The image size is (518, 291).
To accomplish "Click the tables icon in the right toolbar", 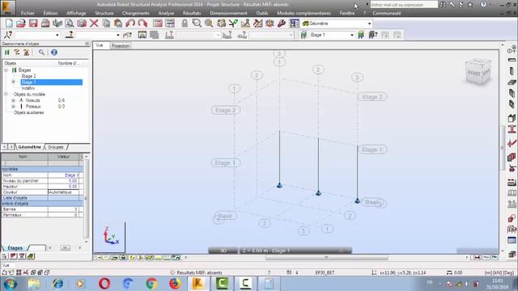I will [512, 240].
